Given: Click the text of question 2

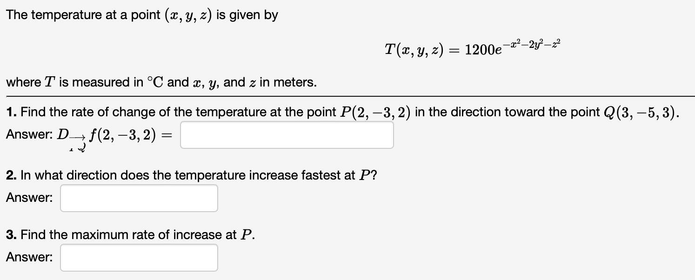Looking at the screenshot, I should point(191,175).
